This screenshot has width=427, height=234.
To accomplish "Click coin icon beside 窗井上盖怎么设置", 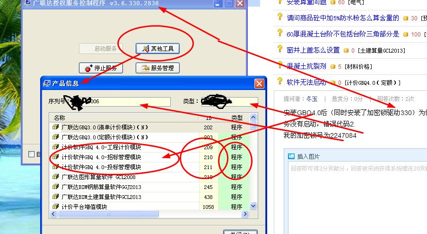I will [346, 51].
